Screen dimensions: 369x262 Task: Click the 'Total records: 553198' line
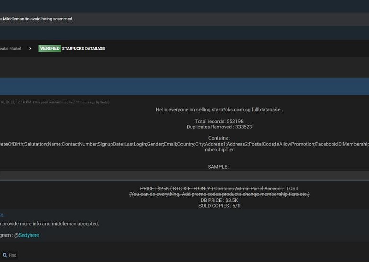coord(220,121)
